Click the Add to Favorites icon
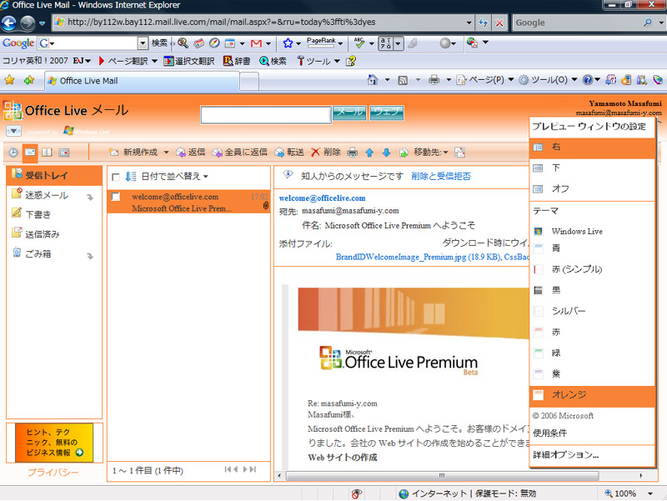 click(x=29, y=80)
